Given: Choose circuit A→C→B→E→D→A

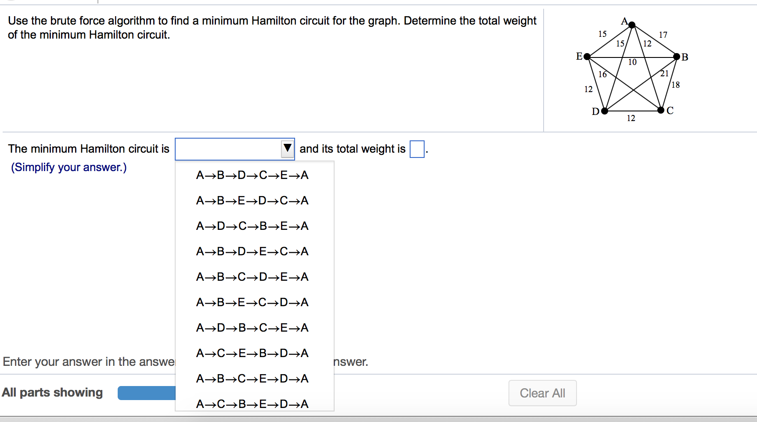Looking at the screenshot, I should 252,404.
